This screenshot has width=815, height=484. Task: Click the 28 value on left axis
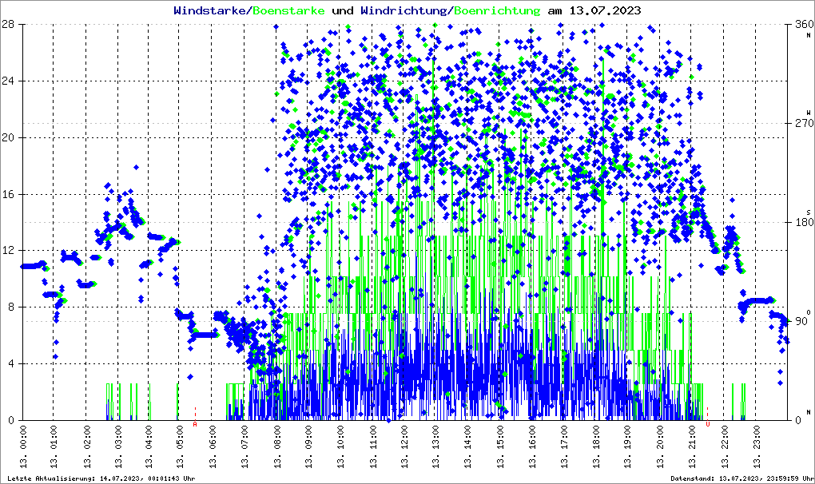[13, 24]
